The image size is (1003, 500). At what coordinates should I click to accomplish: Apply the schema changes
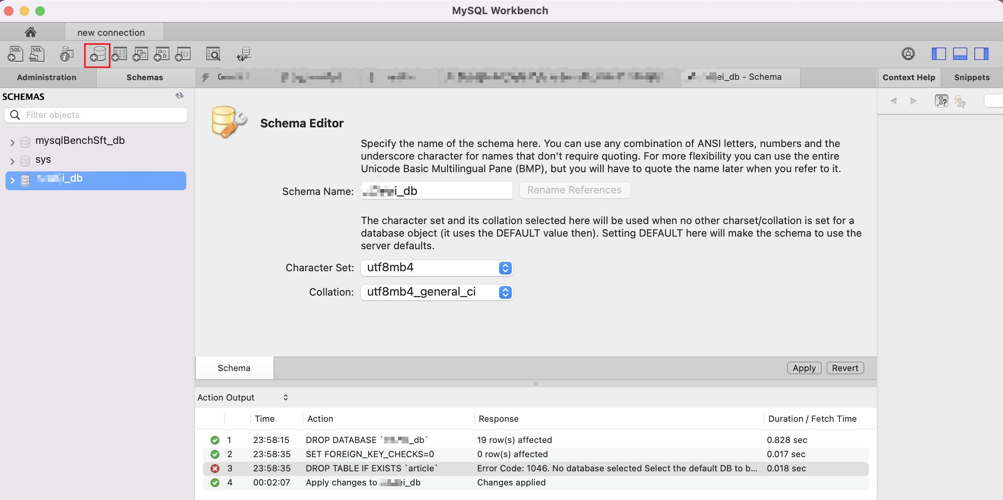[804, 368]
